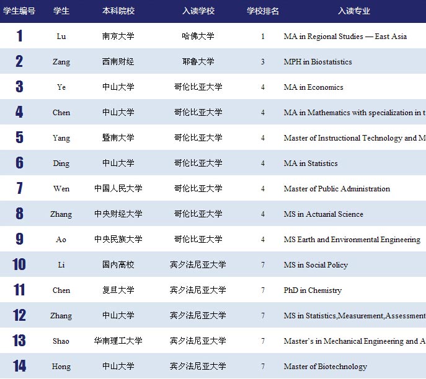
Task: Click 哥伦比亚大学 in Wen's row
Action: tap(198, 188)
